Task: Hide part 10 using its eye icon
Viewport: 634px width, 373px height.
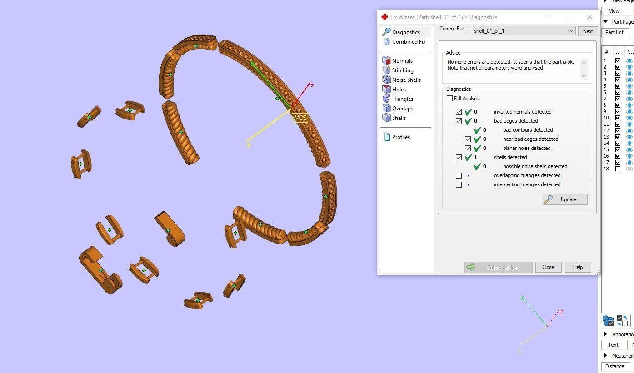Action: [629, 118]
